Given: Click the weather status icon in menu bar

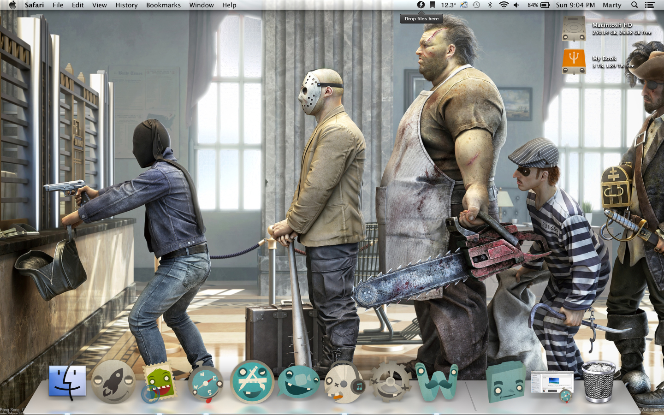Looking at the screenshot, I should click(464, 5).
